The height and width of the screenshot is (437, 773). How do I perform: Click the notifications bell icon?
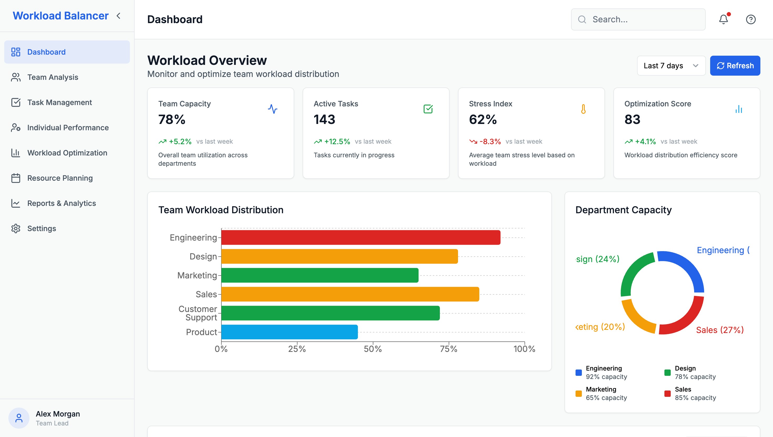pyautogui.click(x=723, y=19)
